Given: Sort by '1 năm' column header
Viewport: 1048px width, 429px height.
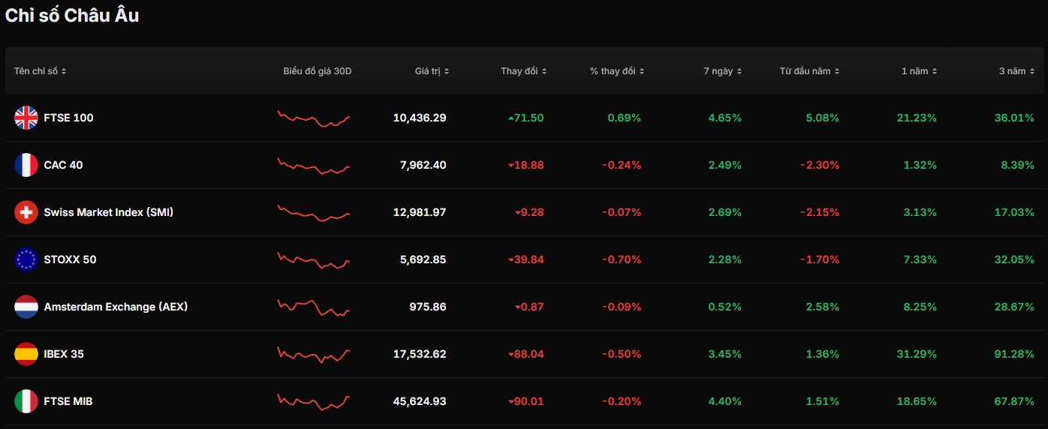Looking at the screenshot, I should pos(919,71).
